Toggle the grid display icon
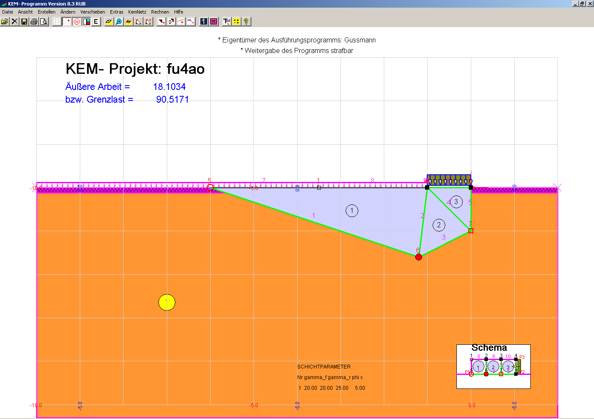Screen dimensions: 594x419 click(57, 21)
